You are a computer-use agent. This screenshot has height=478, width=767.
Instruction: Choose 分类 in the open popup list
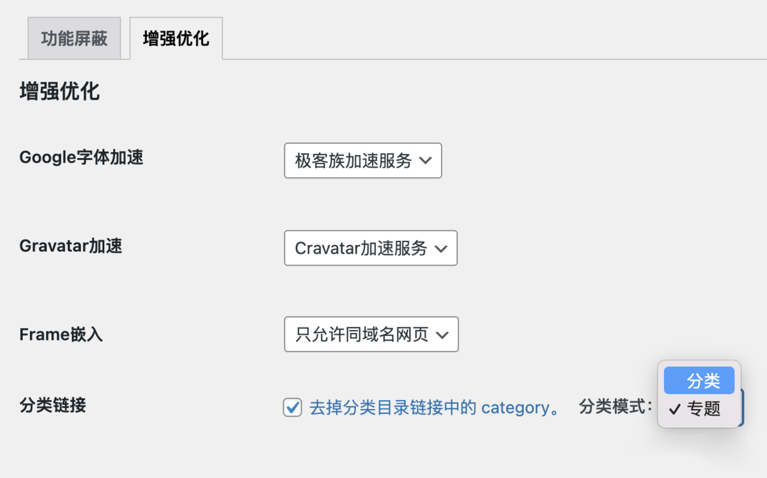[x=703, y=382]
